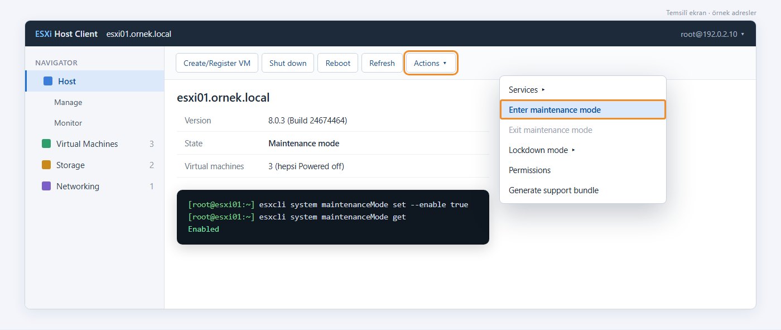This screenshot has height=330, width=781.
Task: Open the Actions dropdown menu
Action: click(431, 63)
